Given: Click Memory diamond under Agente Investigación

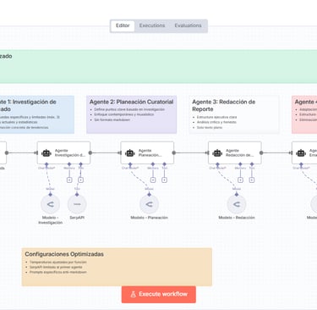Looking at the screenshot, I should [69, 164].
